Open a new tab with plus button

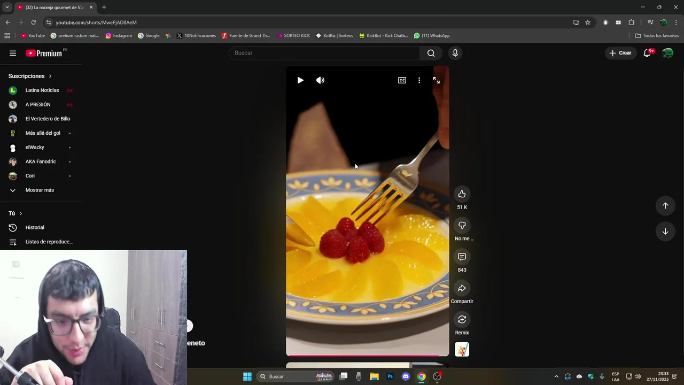click(x=104, y=7)
